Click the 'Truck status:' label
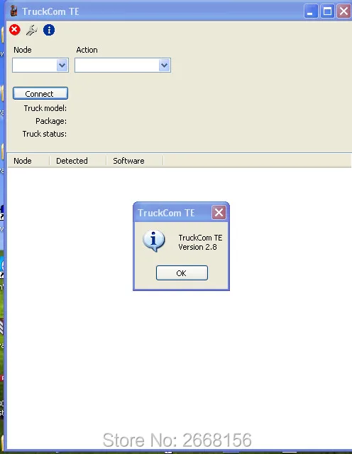Screen dimensions: 352x454 [x=45, y=134]
